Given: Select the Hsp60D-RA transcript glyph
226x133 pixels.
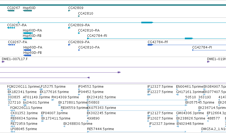Looking at the screenshot, I should [28, 33].
